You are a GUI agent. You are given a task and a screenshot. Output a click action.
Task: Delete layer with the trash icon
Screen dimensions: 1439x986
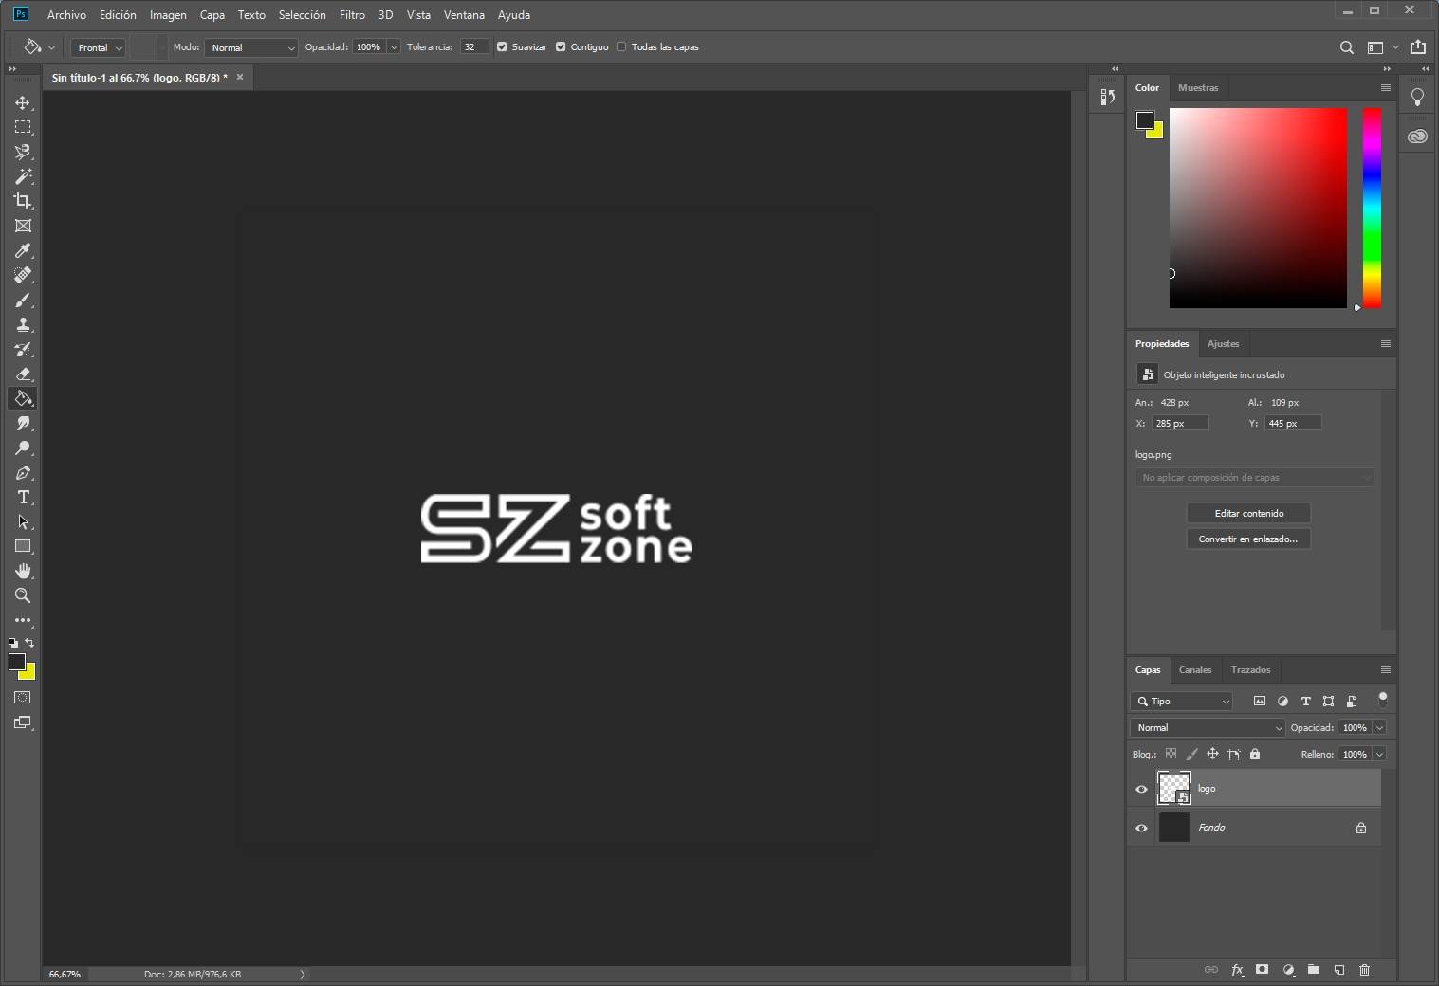pos(1364,970)
